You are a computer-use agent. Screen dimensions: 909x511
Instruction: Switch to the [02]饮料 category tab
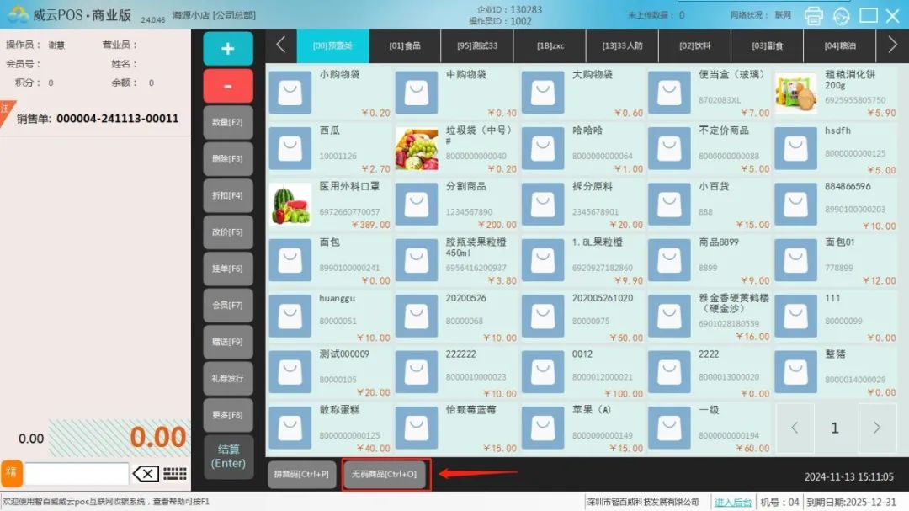click(x=694, y=45)
